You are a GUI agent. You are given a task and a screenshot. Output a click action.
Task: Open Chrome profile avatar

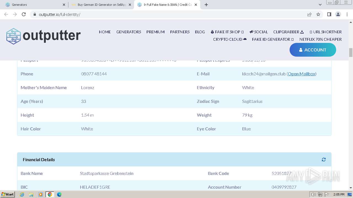click(x=338, y=14)
